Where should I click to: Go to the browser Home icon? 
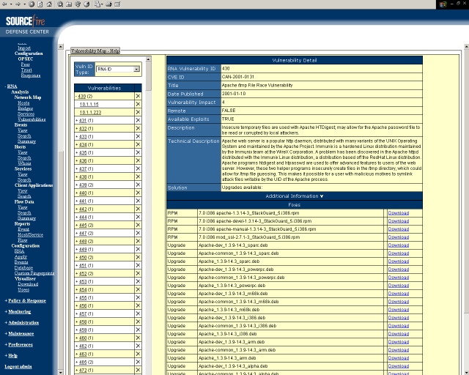point(49,4)
